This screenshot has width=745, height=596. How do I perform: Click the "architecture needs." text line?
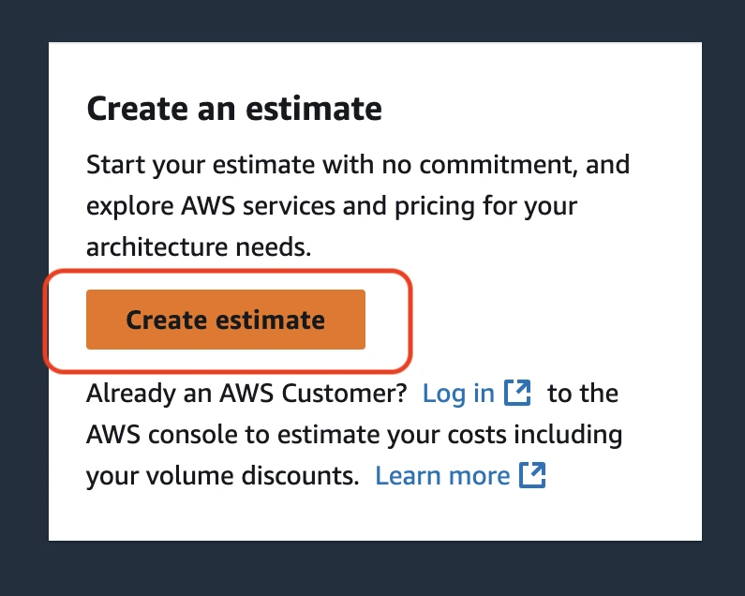coord(198,247)
